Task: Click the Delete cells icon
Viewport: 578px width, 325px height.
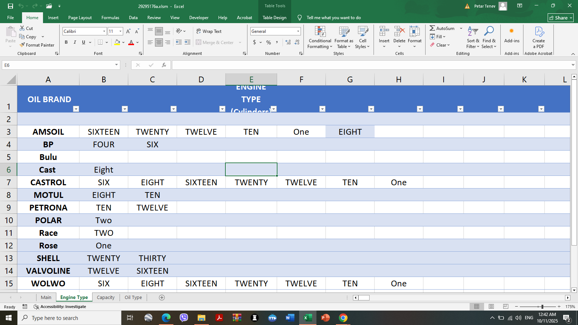Action: pyautogui.click(x=399, y=31)
